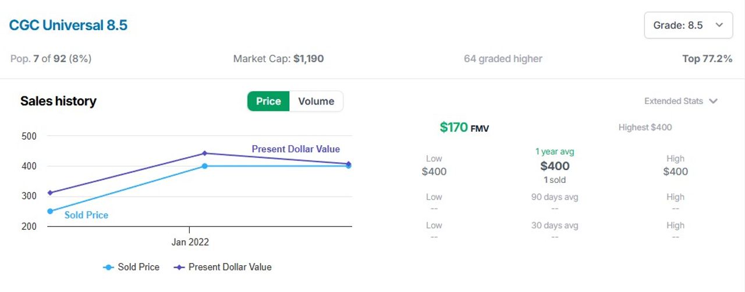Click the $170 FMV value
This screenshot has height=292, width=745.
(x=464, y=127)
